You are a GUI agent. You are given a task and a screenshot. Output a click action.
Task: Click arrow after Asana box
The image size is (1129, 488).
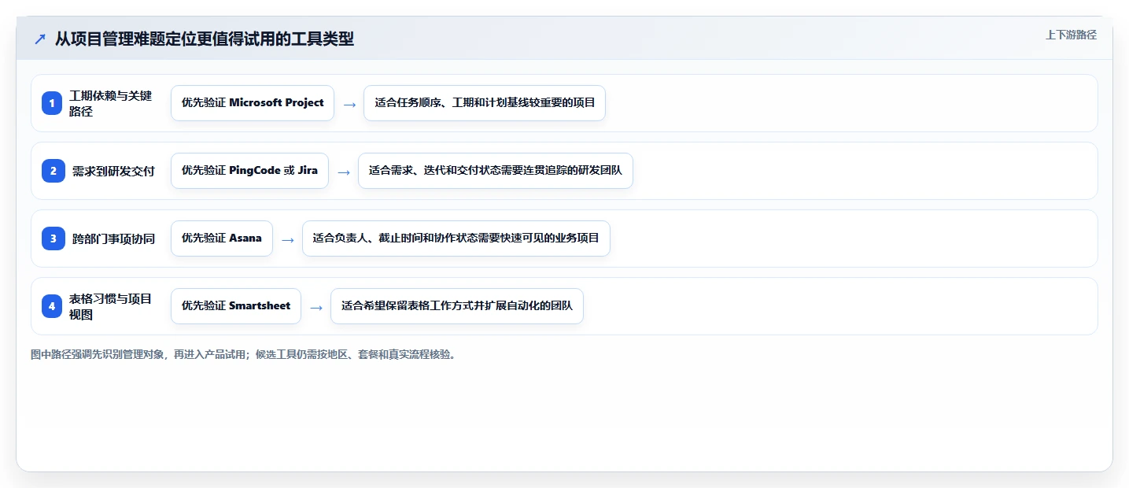pyautogui.click(x=288, y=239)
